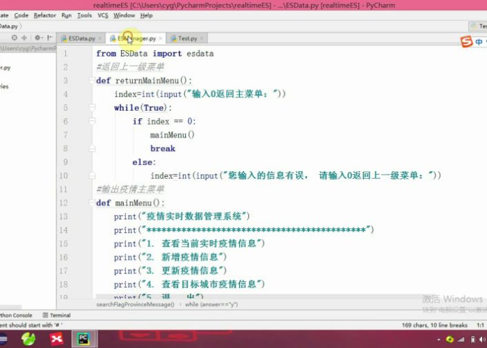Click searchFlagProvinceMessage() breadcrumb

tap(135, 305)
